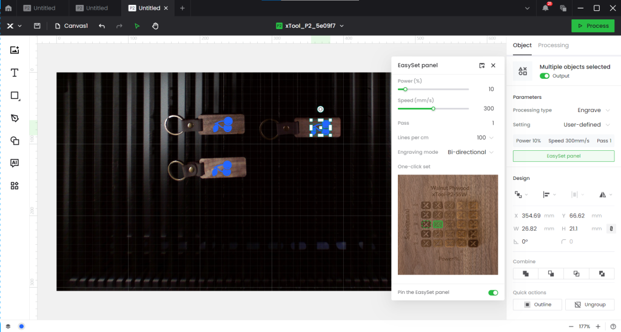Switch to the Processing tab
This screenshot has height=332, width=621.
(553, 45)
